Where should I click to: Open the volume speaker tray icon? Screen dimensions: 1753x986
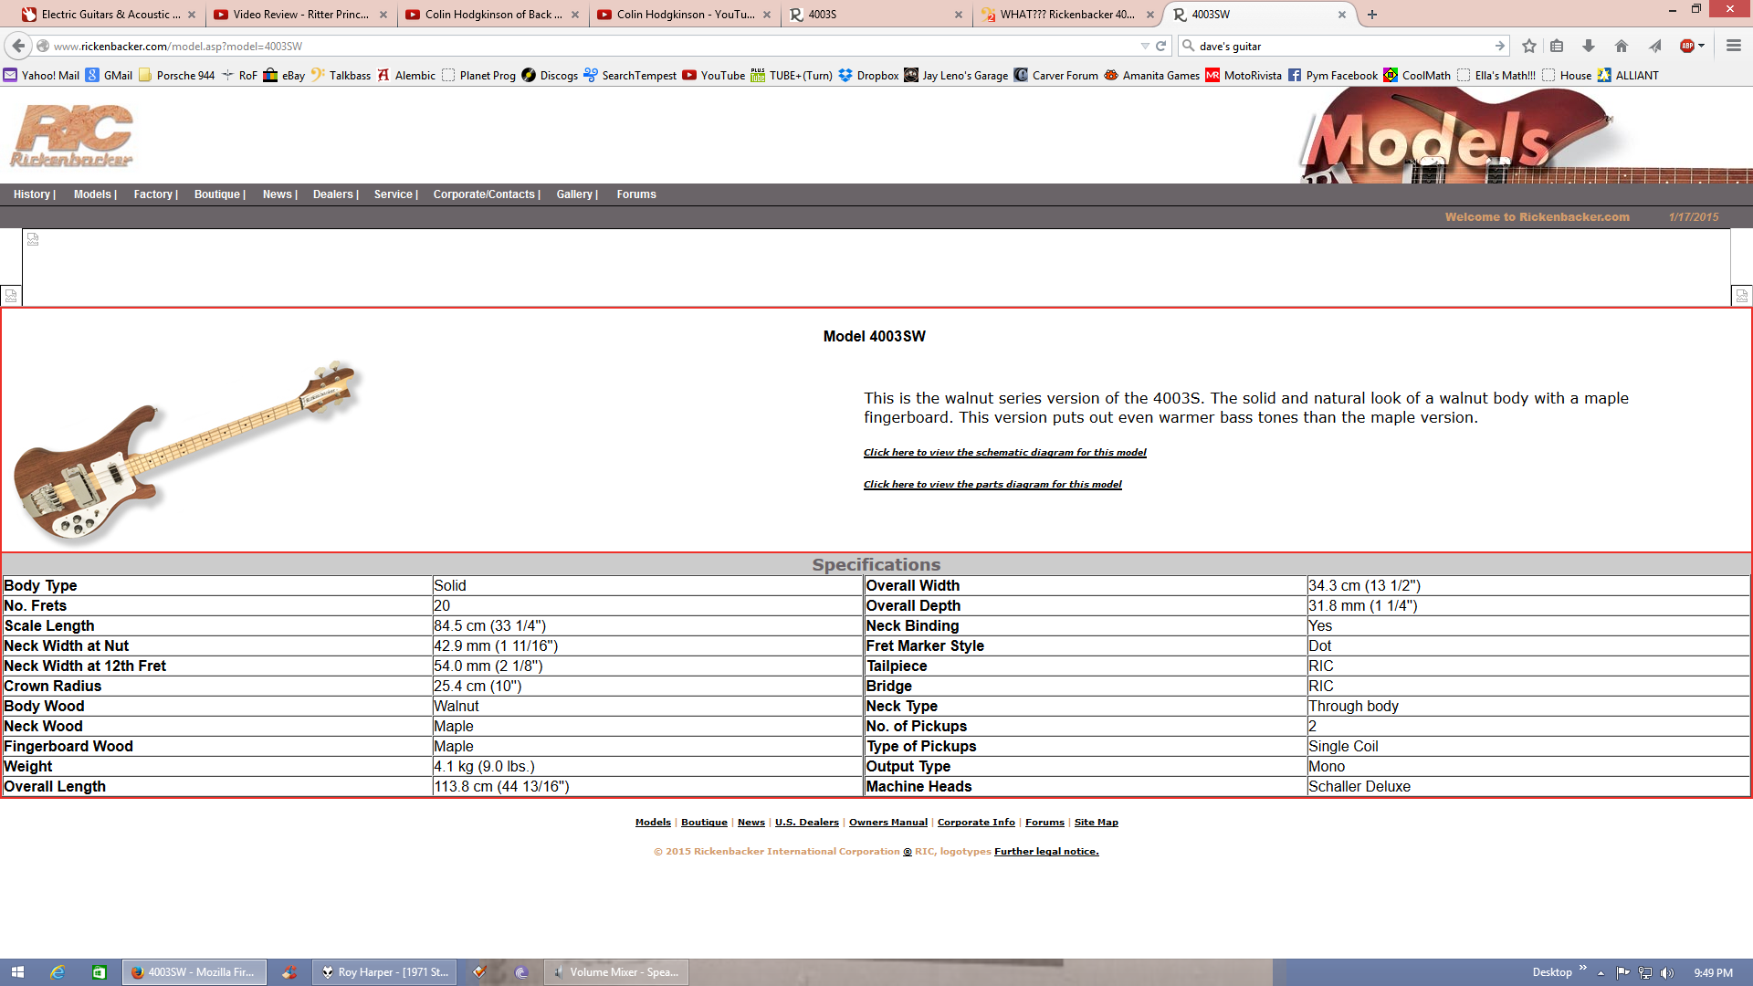(1667, 972)
